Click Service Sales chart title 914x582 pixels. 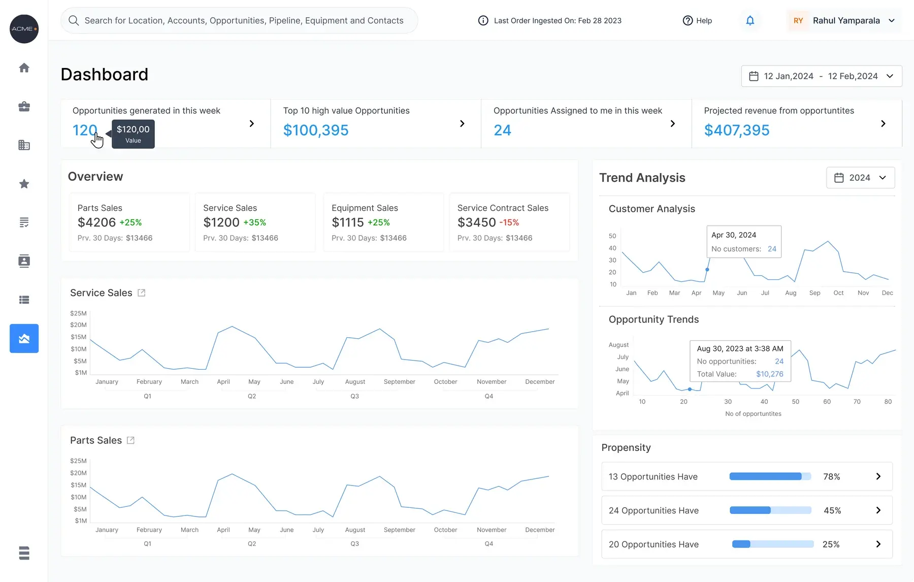[101, 293]
